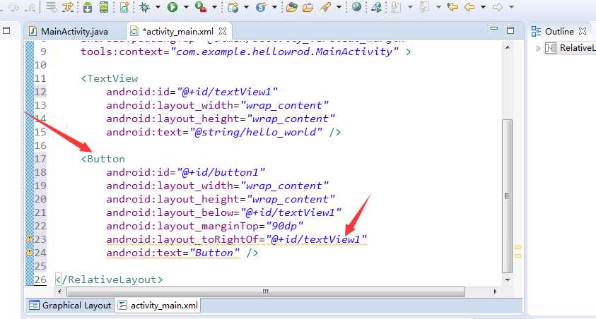Click the android:layout_below attribute
The width and height of the screenshot is (596, 319).
tap(170, 213)
